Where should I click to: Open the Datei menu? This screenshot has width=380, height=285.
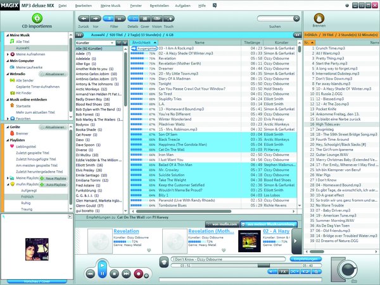[x=63, y=6]
